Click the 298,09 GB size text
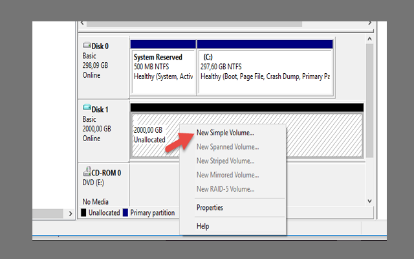The width and height of the screenshot is (414, 259). tap(95, 65)
